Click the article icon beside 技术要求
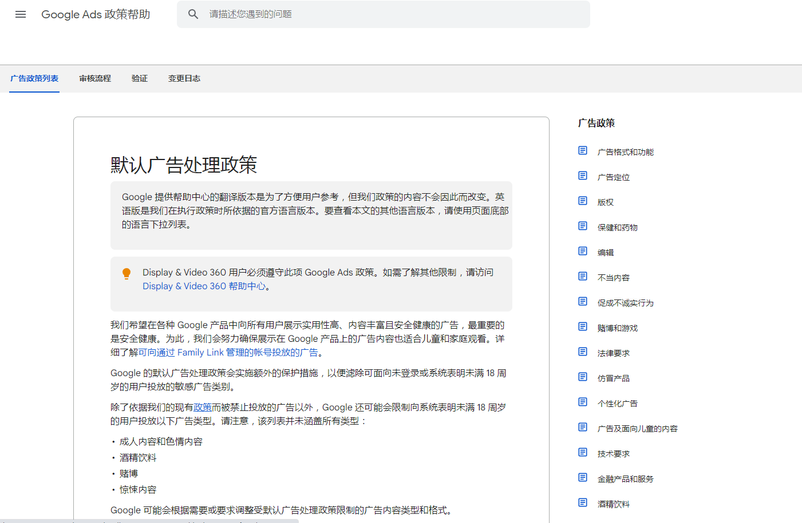Viewport: 802px width, 523px height. (583, 452)
